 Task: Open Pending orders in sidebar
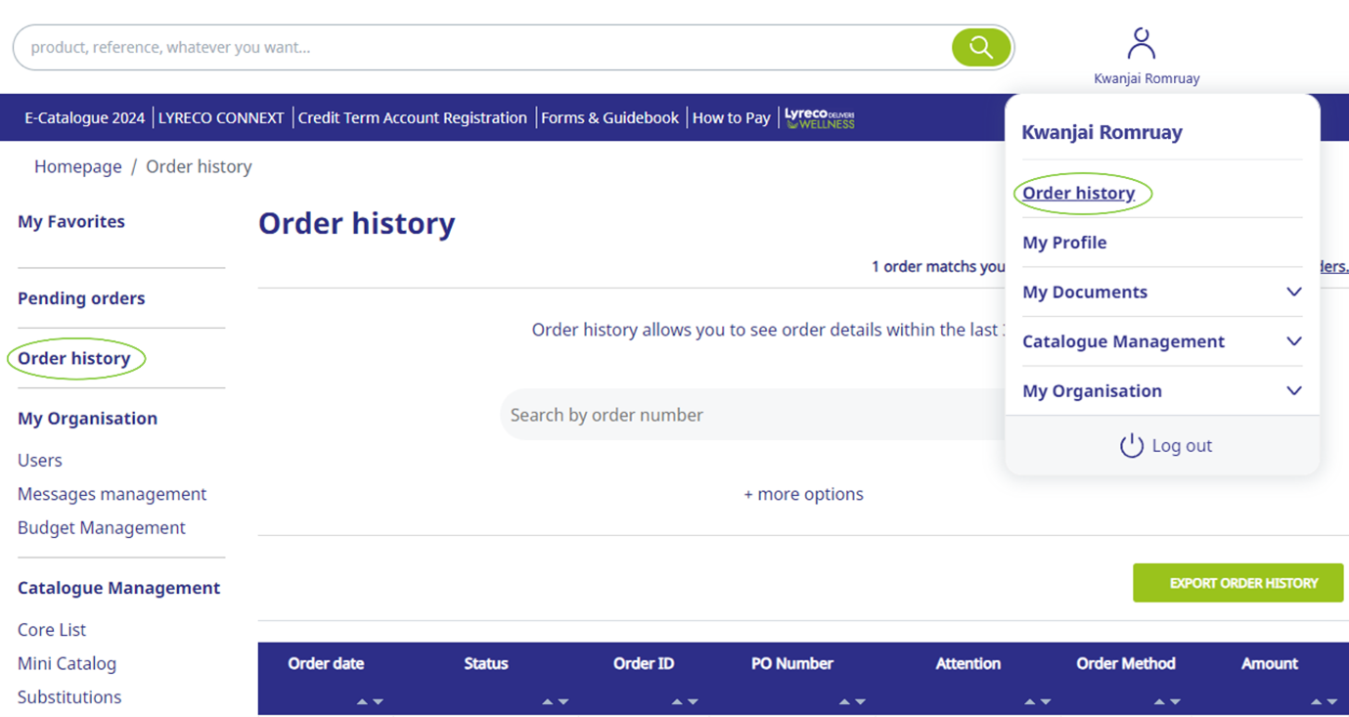pyautogui.click(x=81, y=298)
